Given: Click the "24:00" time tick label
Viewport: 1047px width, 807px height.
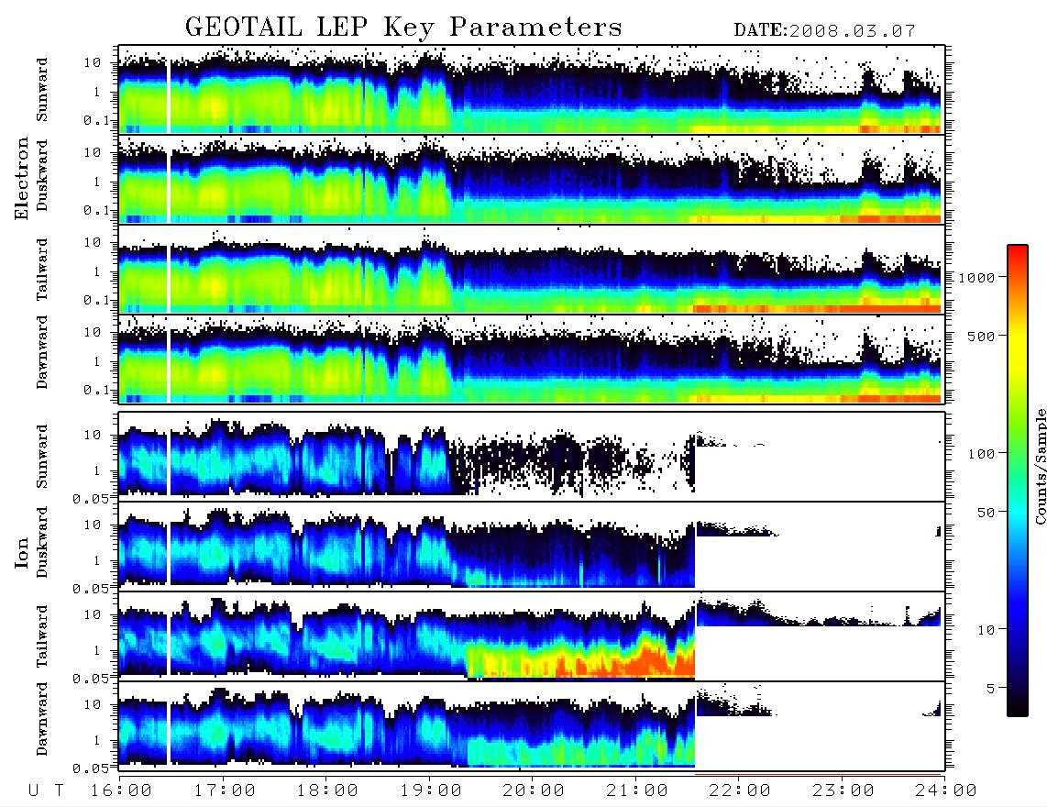Looking at the screenshot, I should point(945,791).
